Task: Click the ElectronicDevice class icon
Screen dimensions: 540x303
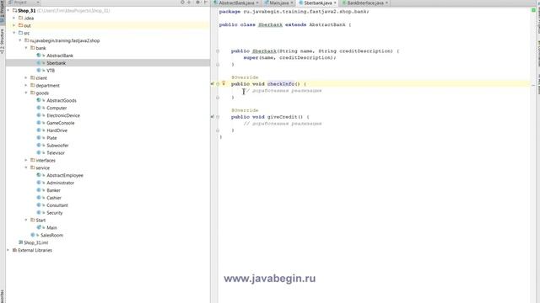Action: [39, 115]
